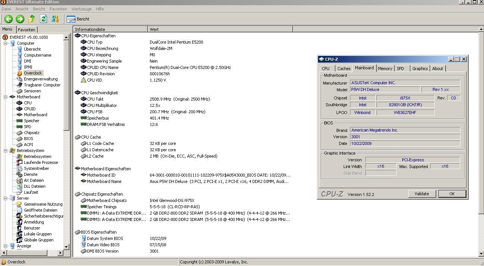Click the green Back arrow toolbar icon
Viewport: 484px width, 266px height.
(x=9, y=19)
